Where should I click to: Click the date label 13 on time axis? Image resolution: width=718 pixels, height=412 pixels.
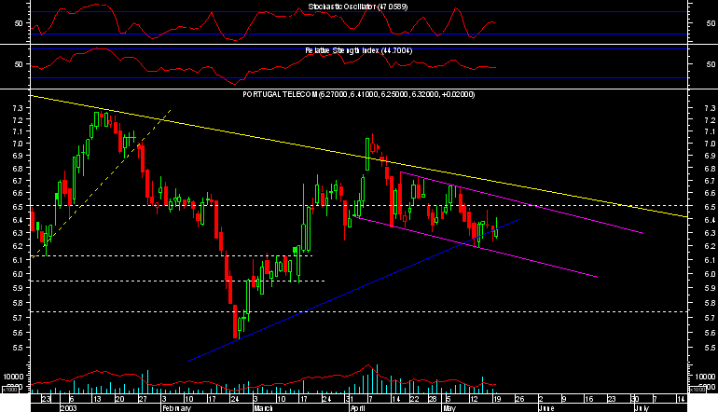point(98,399)
